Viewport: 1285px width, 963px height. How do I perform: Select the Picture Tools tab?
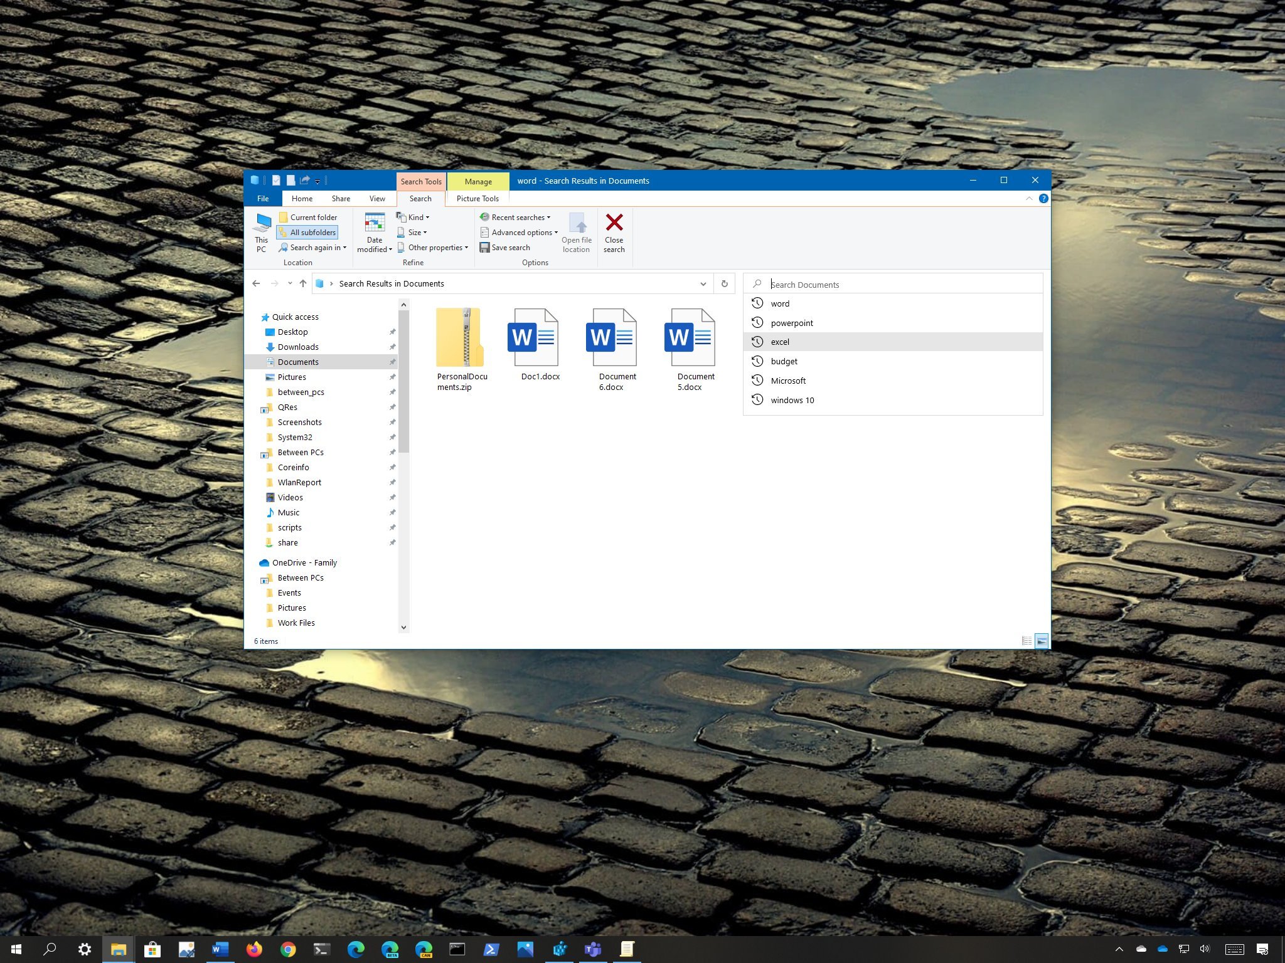coord(477,198)
